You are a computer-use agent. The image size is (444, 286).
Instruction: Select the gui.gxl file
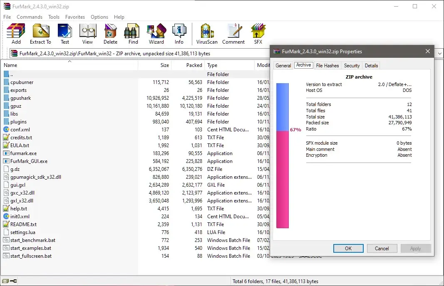click(135, 185)
